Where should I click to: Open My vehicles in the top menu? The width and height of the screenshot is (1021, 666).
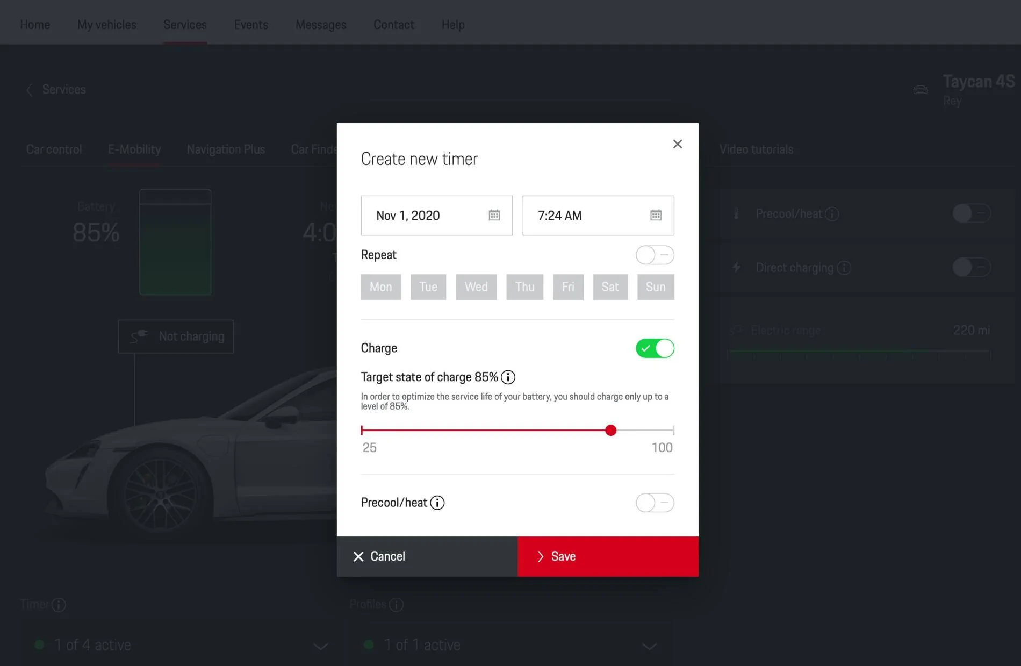(106, 25)
